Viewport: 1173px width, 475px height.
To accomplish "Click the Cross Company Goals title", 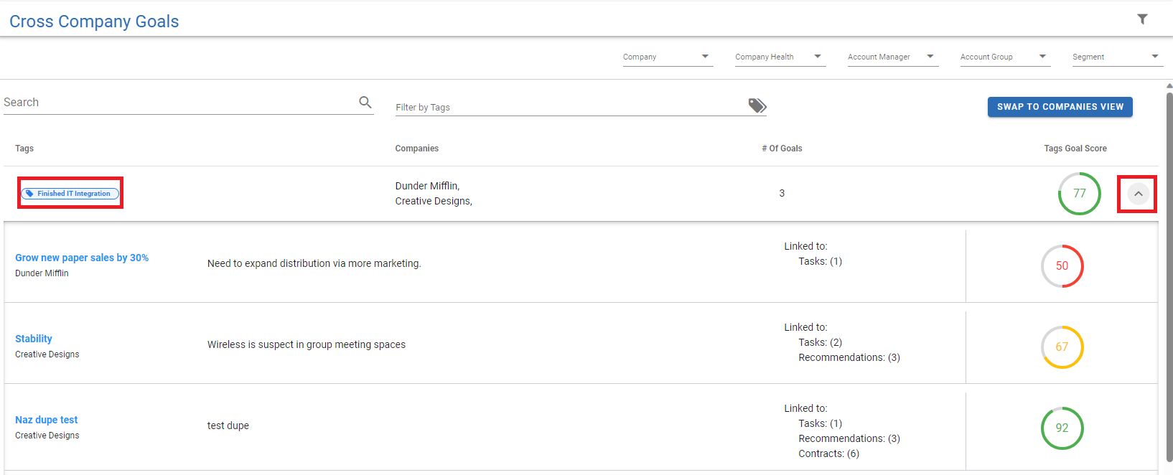I will [x=94, y=22].
